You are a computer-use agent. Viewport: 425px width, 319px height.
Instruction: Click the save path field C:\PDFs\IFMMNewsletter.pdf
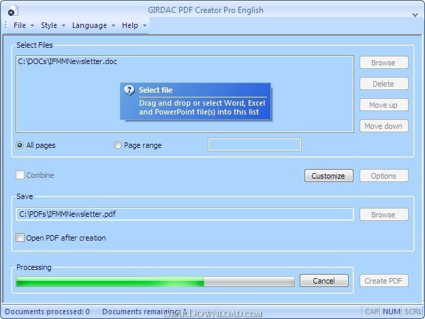185,214
